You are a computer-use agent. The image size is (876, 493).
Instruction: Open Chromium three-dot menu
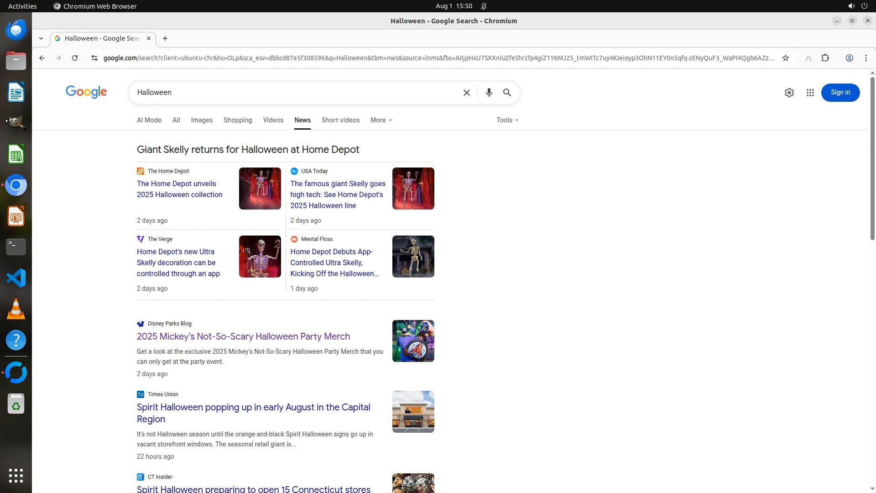point(866,58)
